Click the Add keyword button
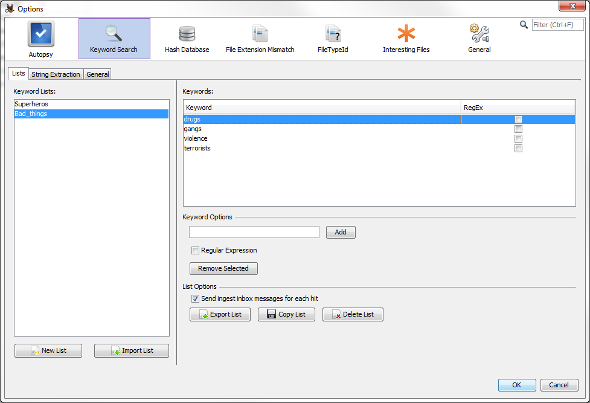This screenshot has height=403, width=590. tap(341, 232)
